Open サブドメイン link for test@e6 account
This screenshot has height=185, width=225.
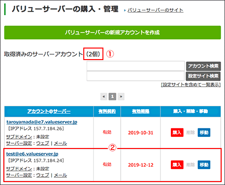(x=19, y=169)
